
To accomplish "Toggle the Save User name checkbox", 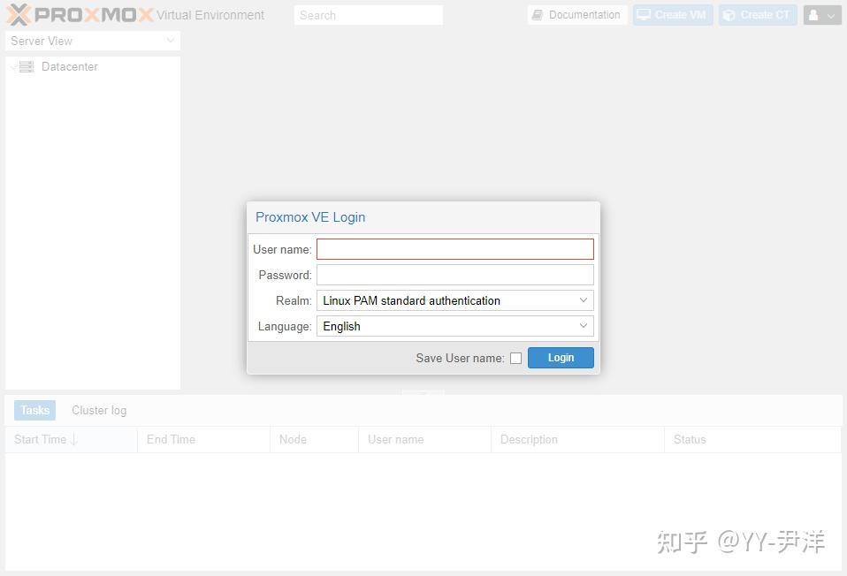I will coord(515,358).
